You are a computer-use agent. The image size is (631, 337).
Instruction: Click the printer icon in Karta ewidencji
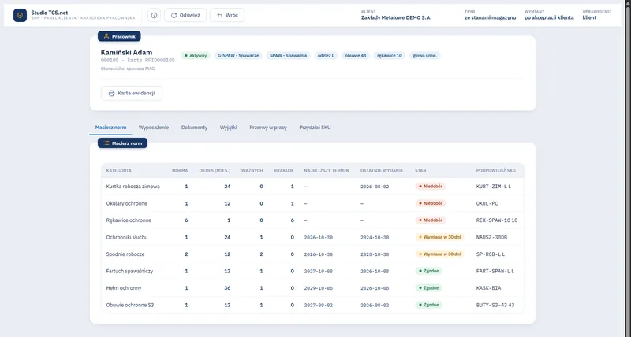(x=111, y=93)
